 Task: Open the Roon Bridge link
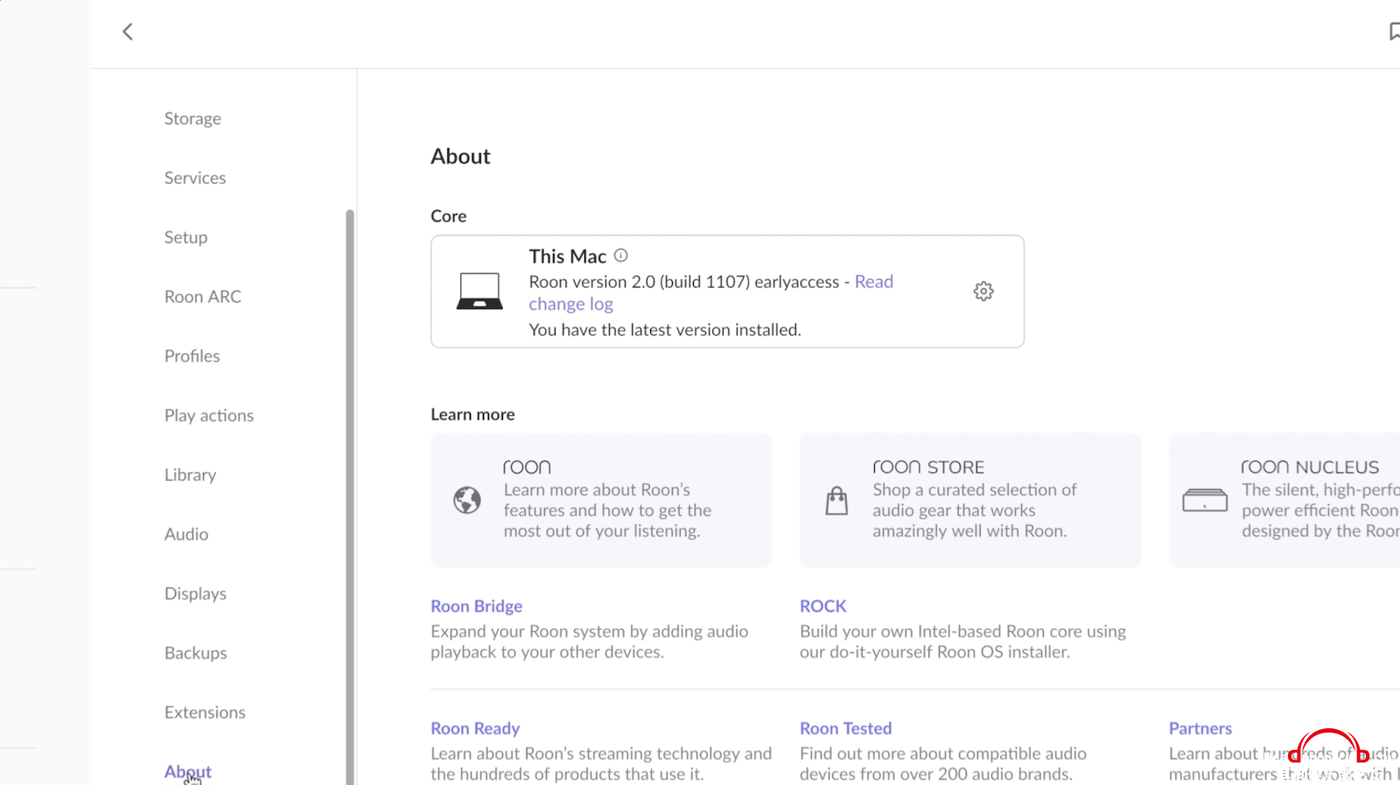point(476,607)
